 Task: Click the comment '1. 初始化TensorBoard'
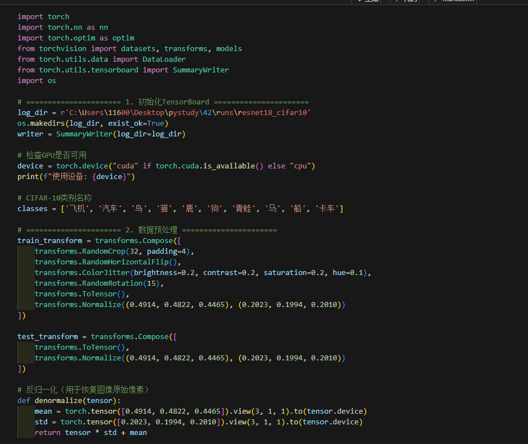pos(167,102)
